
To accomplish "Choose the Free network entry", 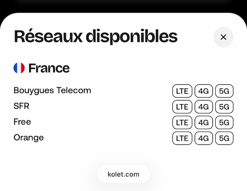I will [22, 122].
